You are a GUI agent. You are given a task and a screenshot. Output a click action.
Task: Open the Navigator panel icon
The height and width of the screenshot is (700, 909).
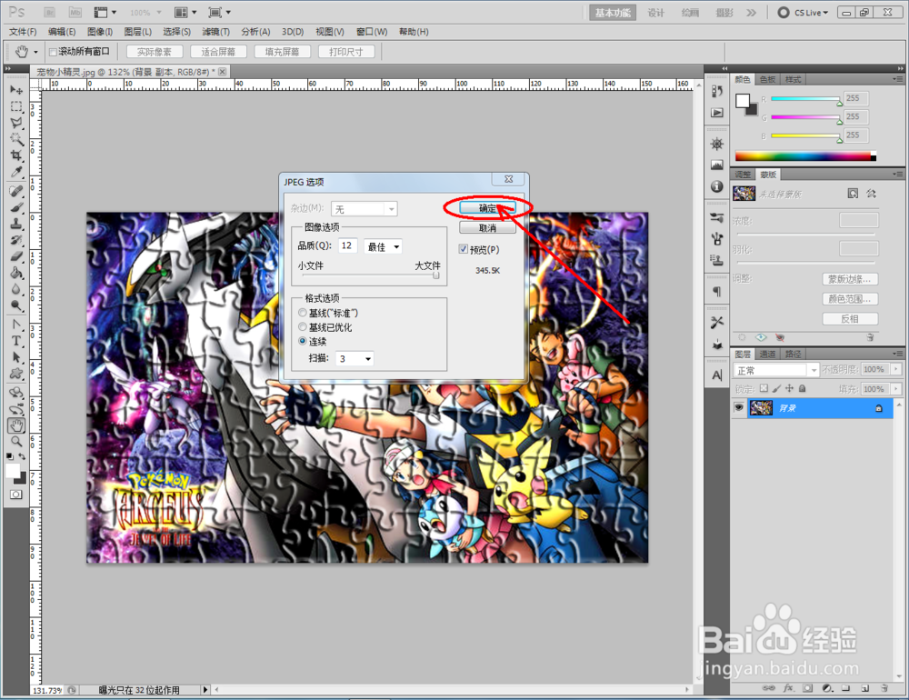717,144
